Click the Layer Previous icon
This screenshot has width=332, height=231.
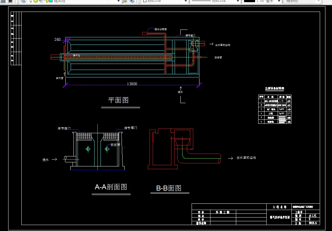click(x=132, y=1)
